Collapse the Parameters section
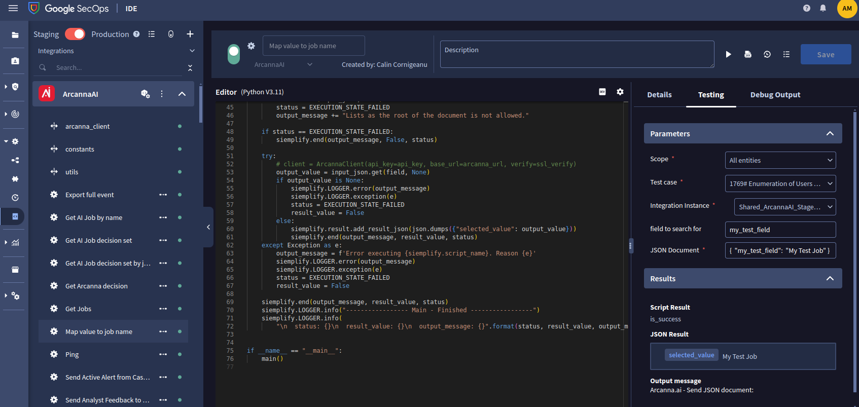 (x=830, y=133)
